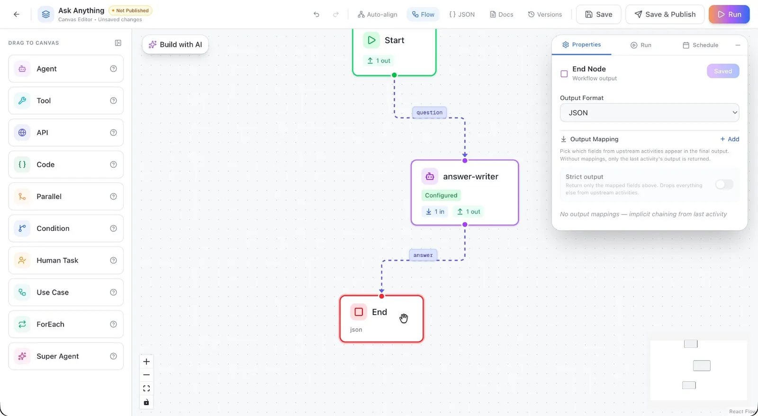Screen dimensions: 758x416
Task: Go back using the left arrow icon
Action: pyautogui.click(x=17, y=14)
